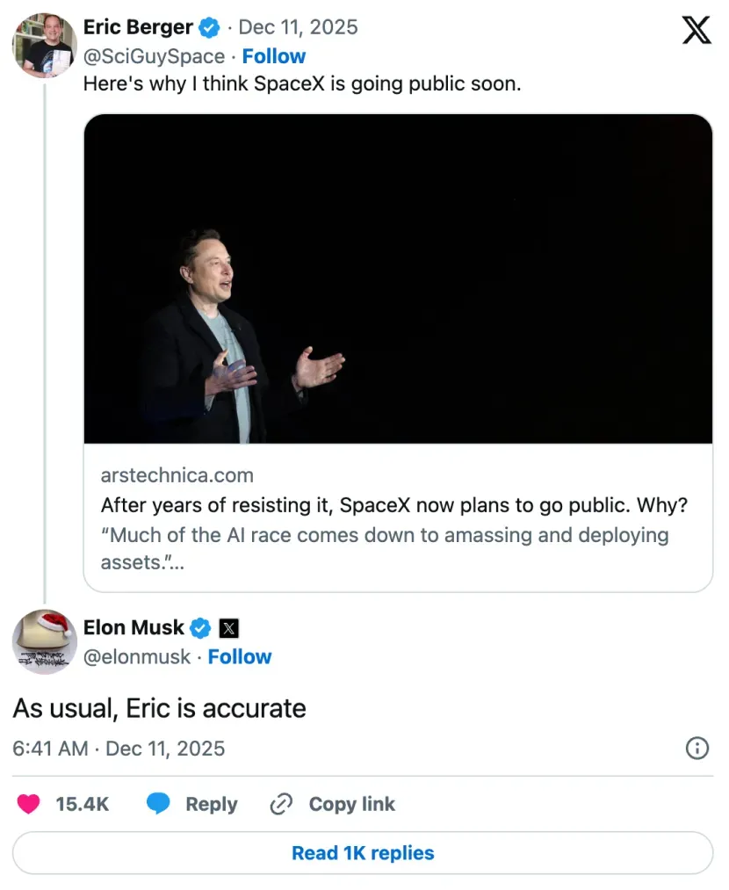
Task: Click the X affiliation badge beside Elon Musk
Action: (228, 628)
